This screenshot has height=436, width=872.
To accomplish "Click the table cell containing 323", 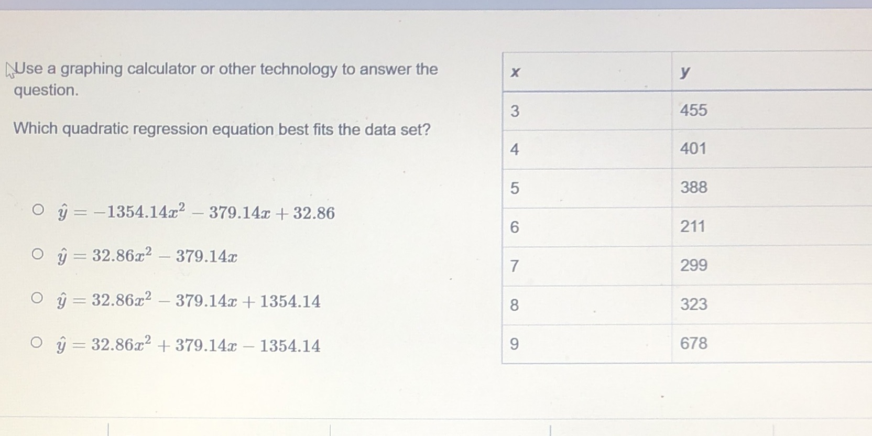I will (694, 304).
